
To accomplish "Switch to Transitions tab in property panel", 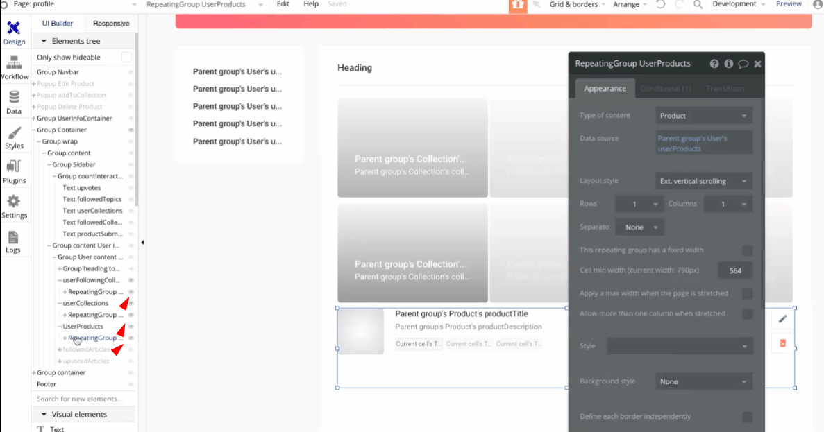I will click(725, 89).
